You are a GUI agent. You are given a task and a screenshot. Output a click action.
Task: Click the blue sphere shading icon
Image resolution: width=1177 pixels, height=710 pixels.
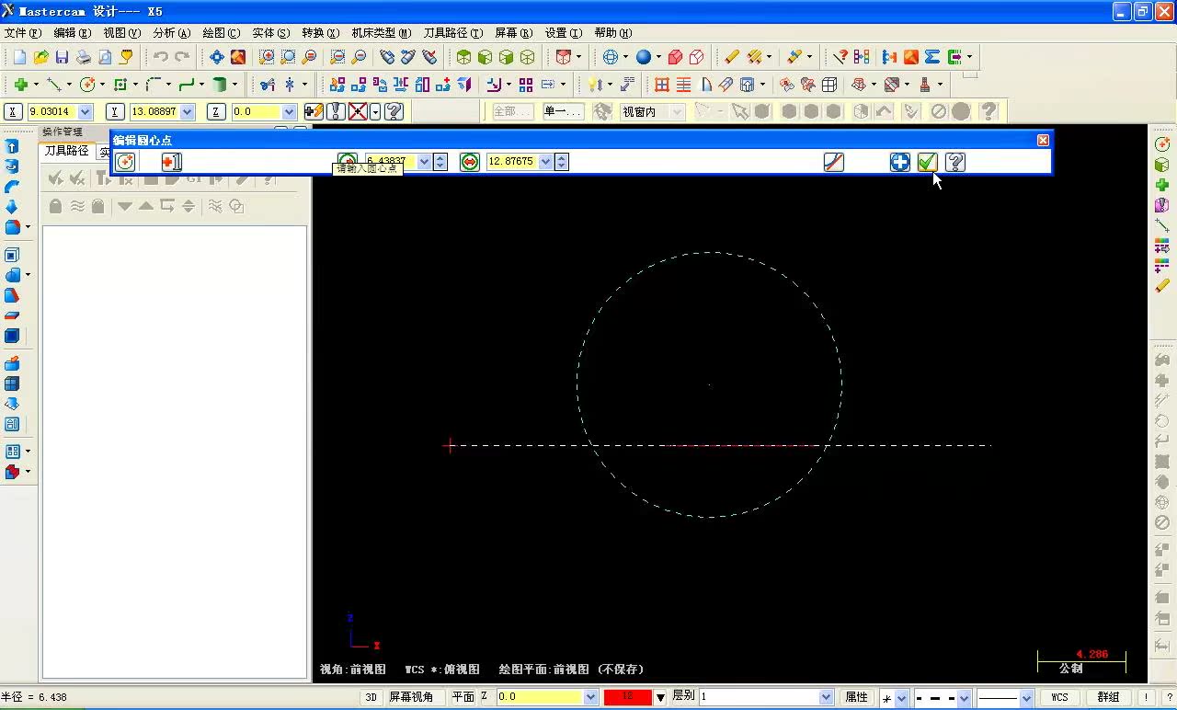(x=643, y=57)
